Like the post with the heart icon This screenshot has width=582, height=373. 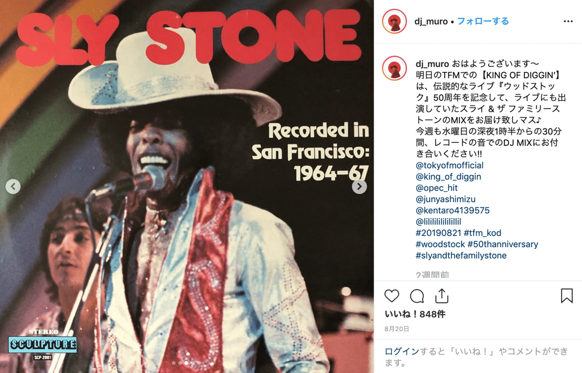coord(391,296)
